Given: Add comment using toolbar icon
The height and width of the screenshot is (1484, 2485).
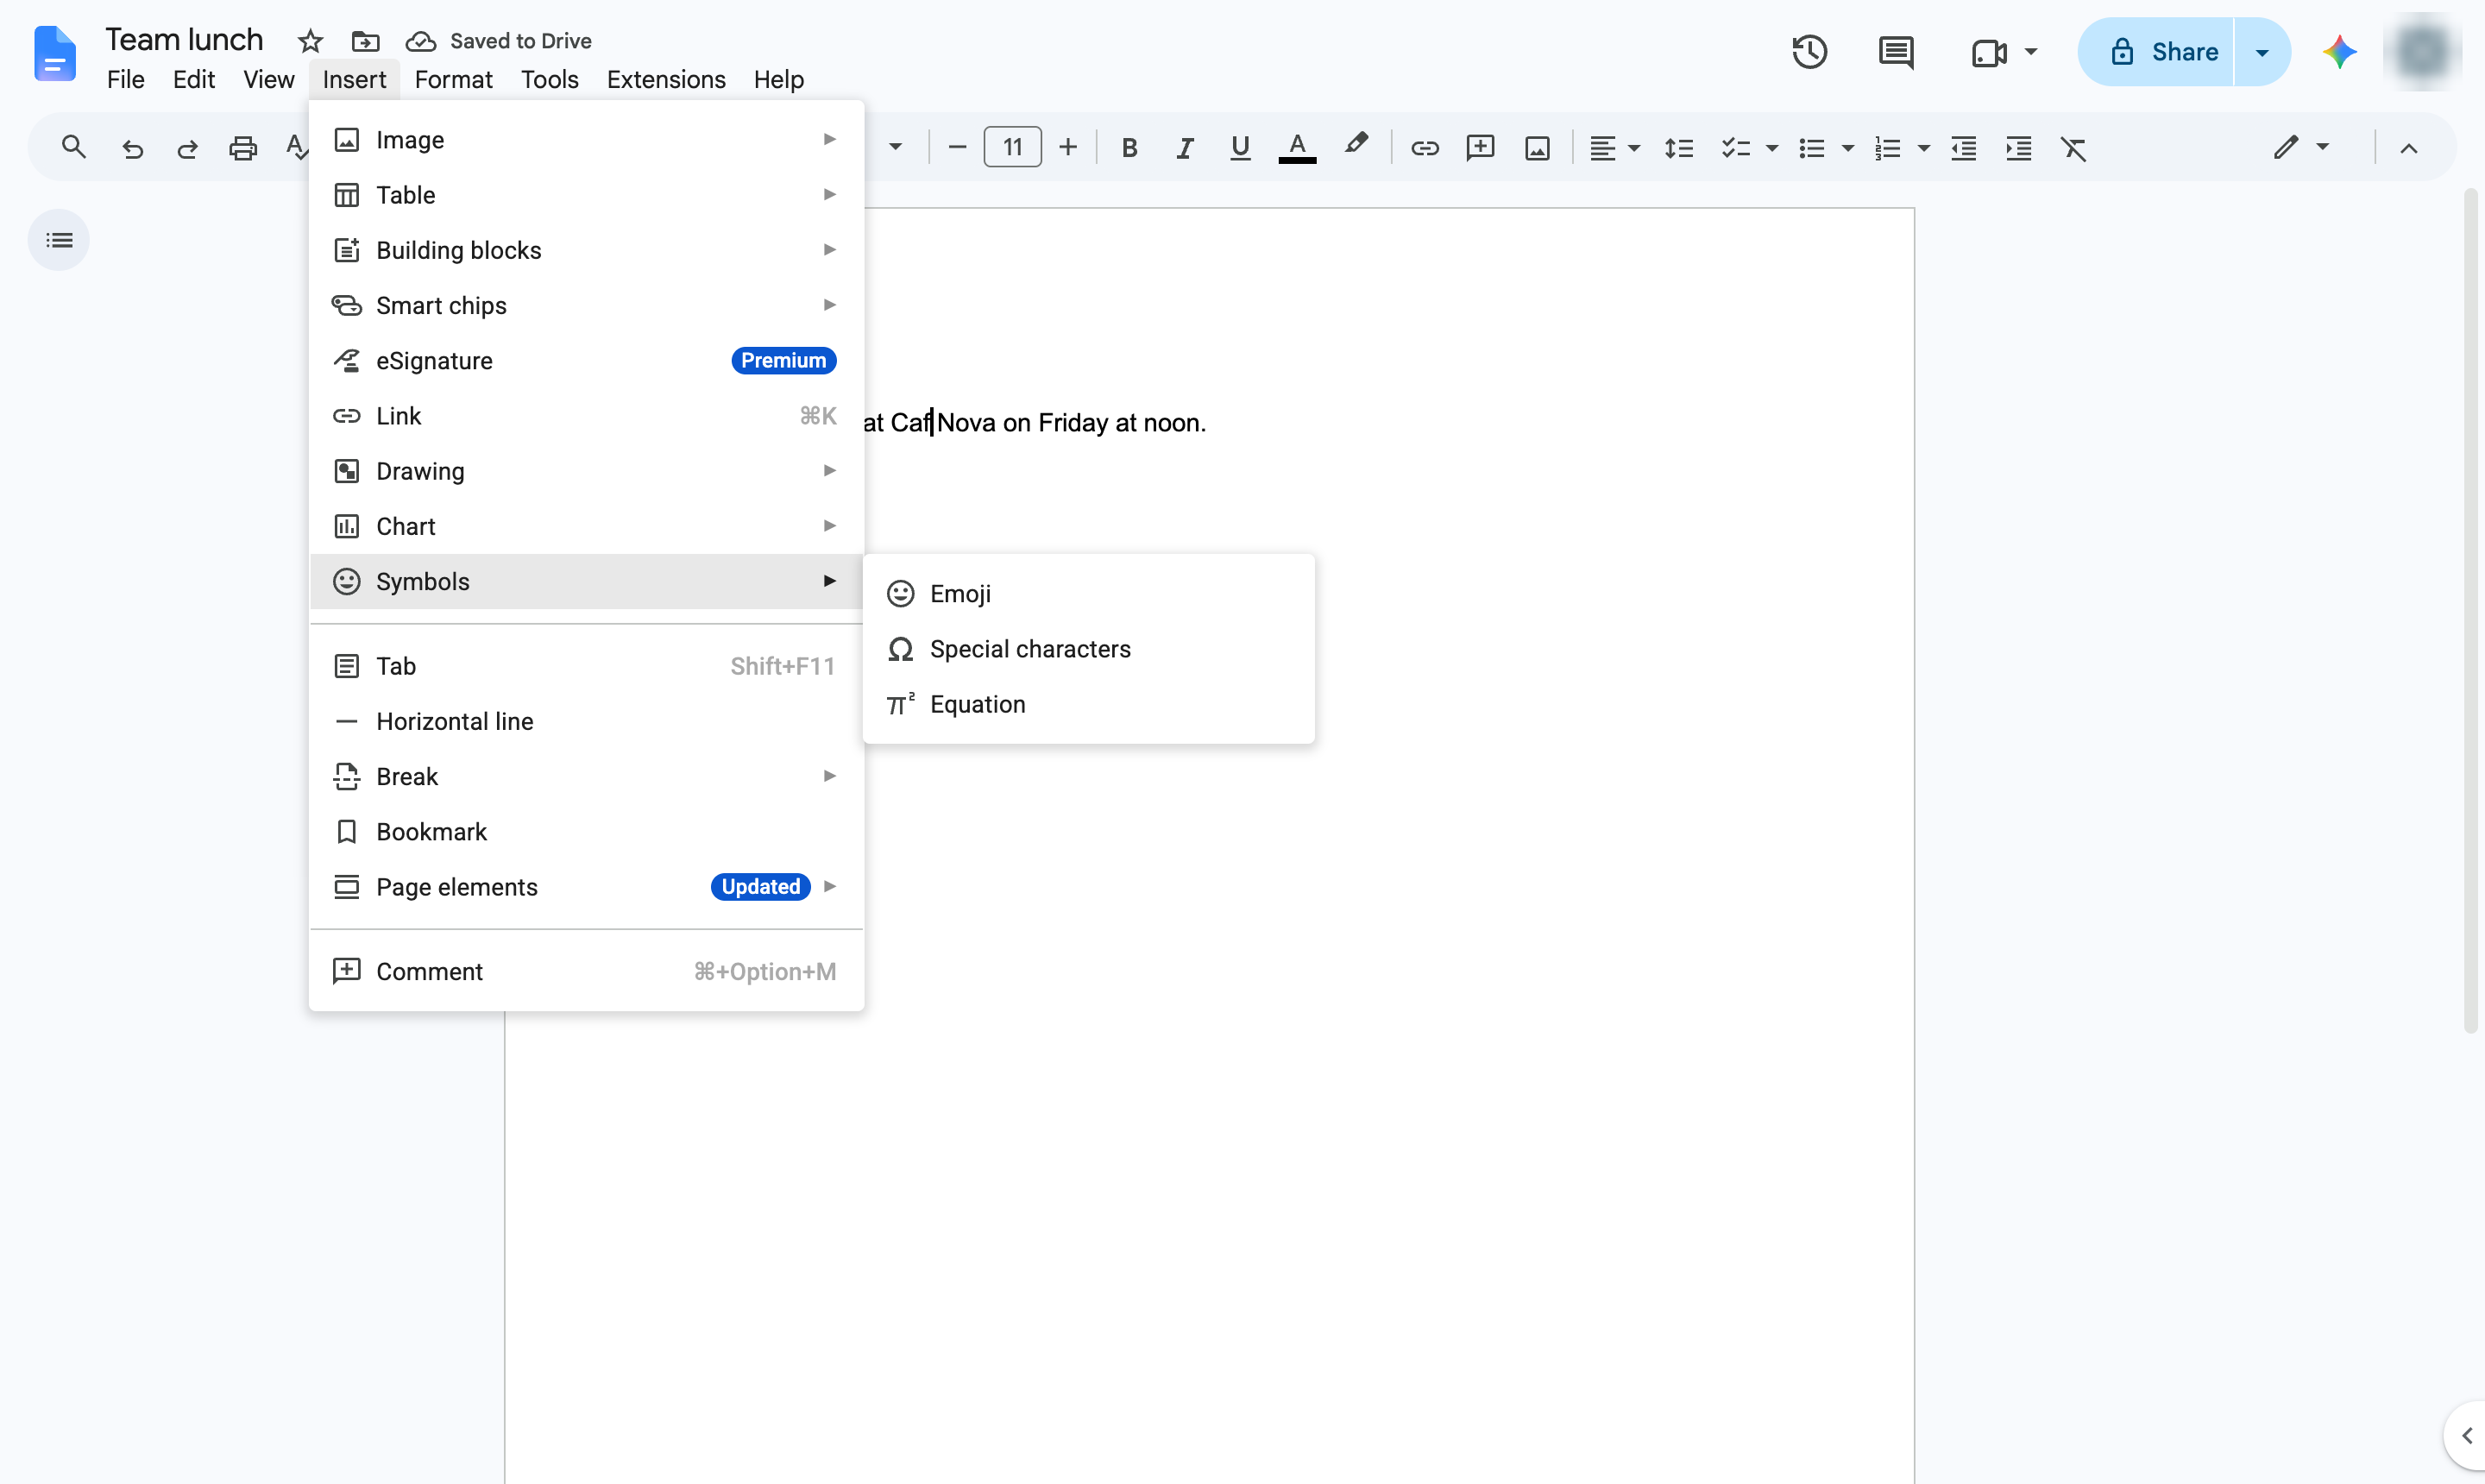Looking at the screenshot, I should (x=1480, y=148).
